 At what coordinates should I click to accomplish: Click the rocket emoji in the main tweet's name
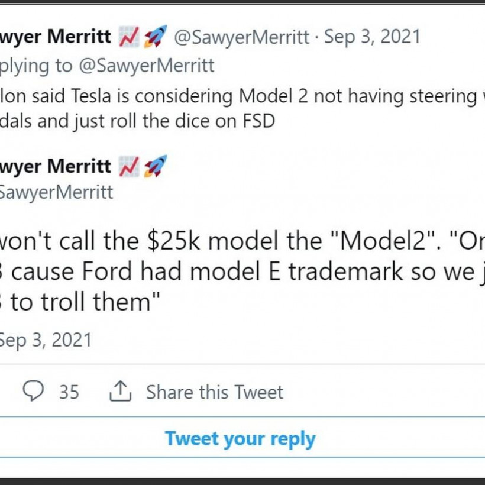[155, 167]
